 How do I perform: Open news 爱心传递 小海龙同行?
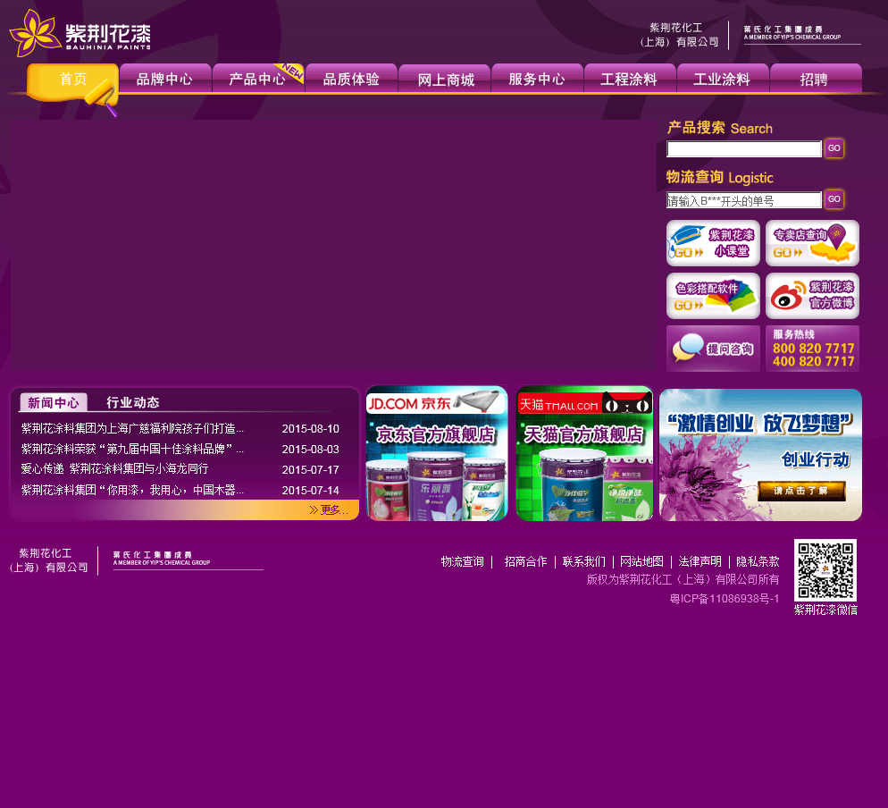click(x=114, y=469)
